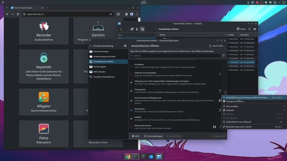Open Alligator app icon on KDE page
The image size is (287, 161).
[44, 97]
